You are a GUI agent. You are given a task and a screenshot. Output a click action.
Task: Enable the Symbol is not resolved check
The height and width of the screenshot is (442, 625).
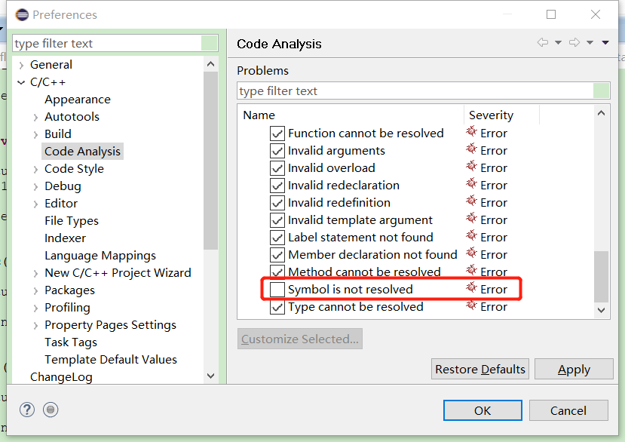click(277, 289)
